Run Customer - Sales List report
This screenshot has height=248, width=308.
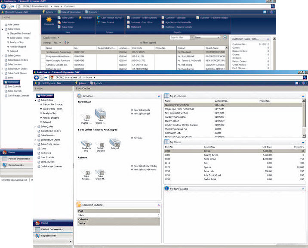pos(173,18)
